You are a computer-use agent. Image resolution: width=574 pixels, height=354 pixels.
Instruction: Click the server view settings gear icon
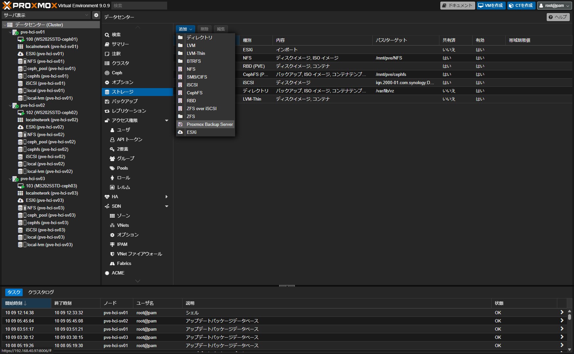pyautogui.click(x=96, y=15)
